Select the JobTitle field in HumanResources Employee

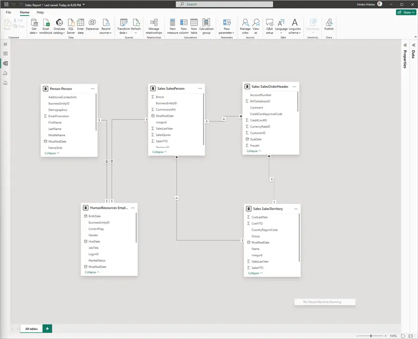pyautogui.click(x=93, y=248)
